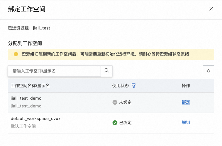This screenshot has height=146, width=222.
Task: Bind the jiali_test_demo workspace
Action: pos(186,102)
